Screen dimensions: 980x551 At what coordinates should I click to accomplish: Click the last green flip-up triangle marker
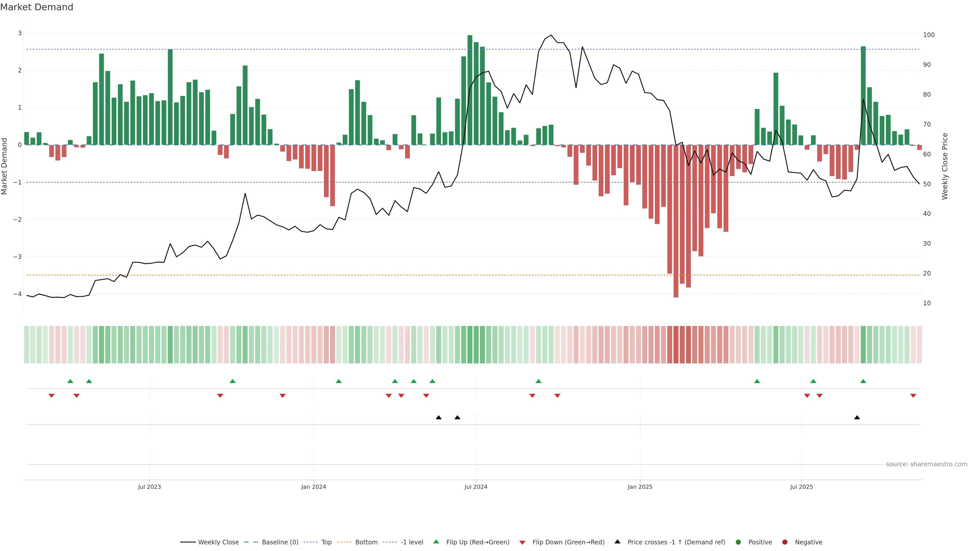click(863, 381)
